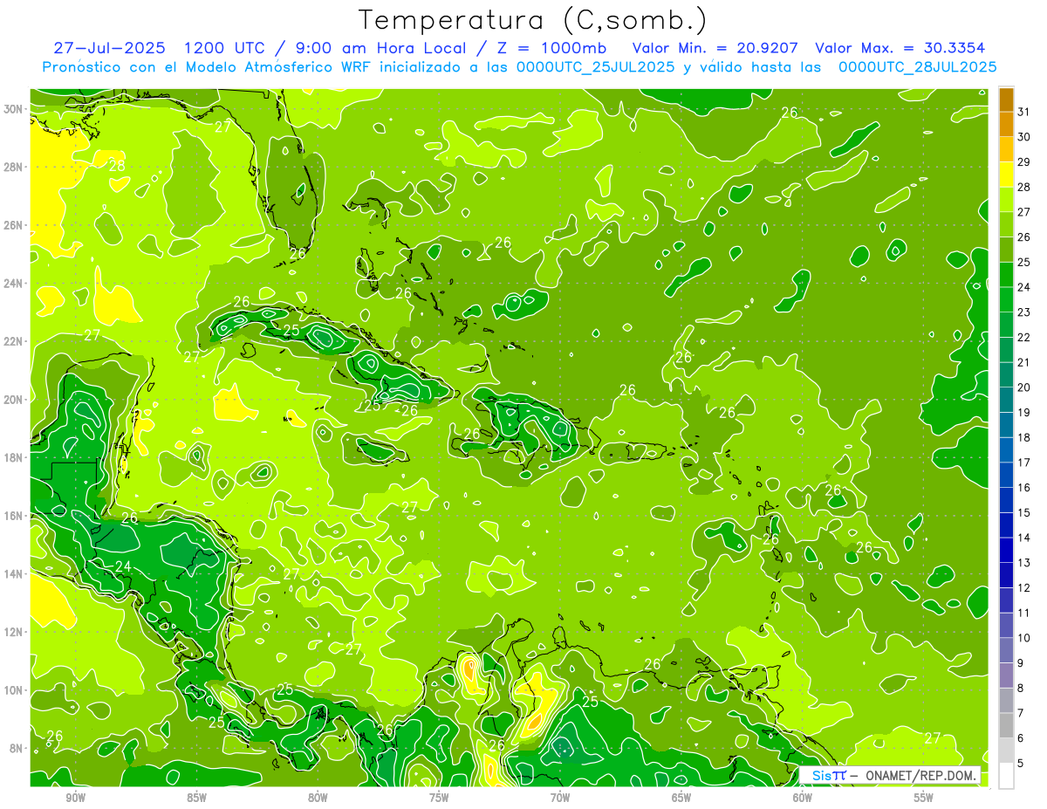Screen dimensions: 1047x809
Task: Click the '26N' latitude axis label
Action: (x=15, y=225)
